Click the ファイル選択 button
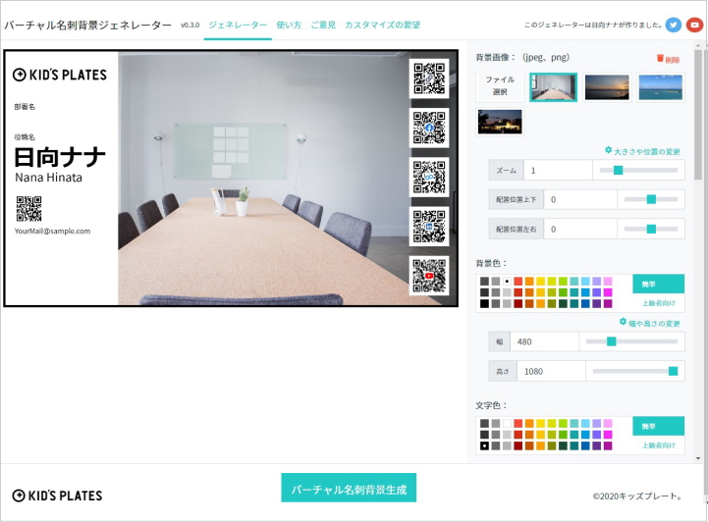The width and height of the screenshot is (708, 522). coord(500,86)
